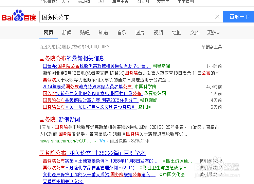
Task: Select the 网页 tab
Action: click(49, 32)
